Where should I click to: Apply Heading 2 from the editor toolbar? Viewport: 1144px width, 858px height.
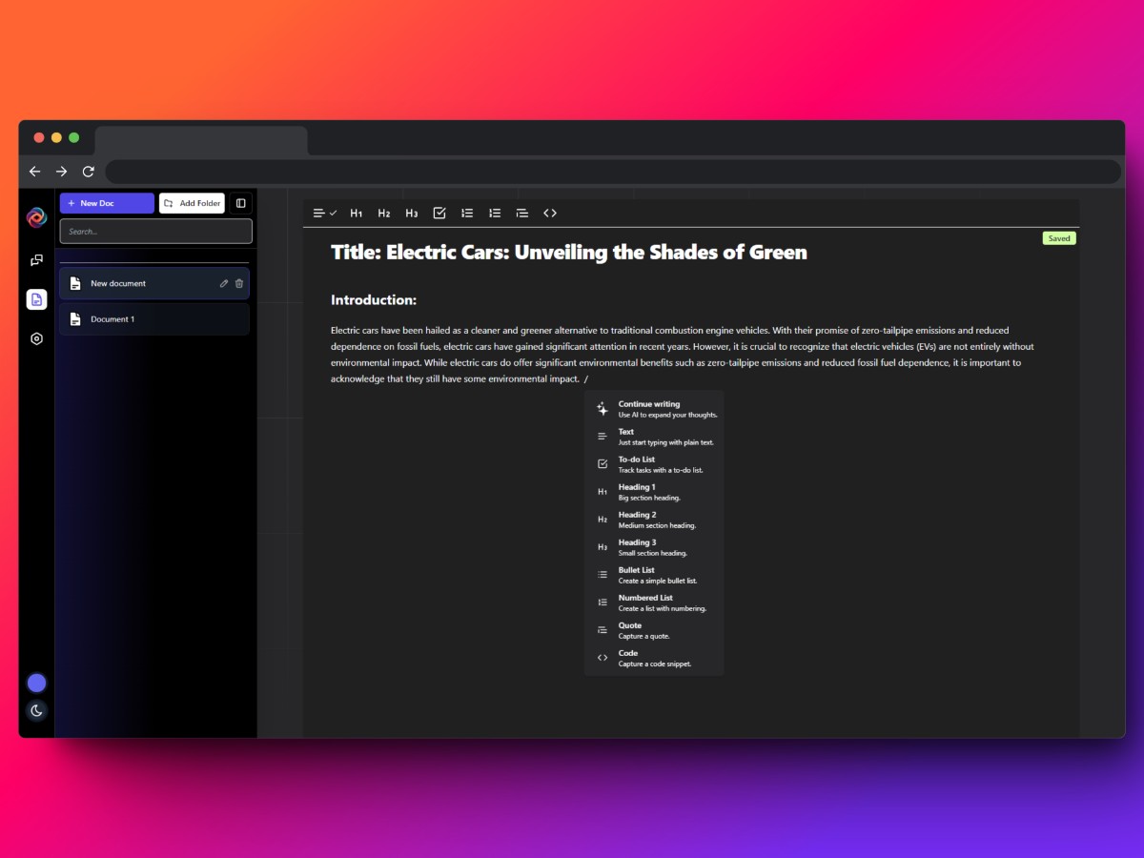pyautogui.click(x=384, y=213)
